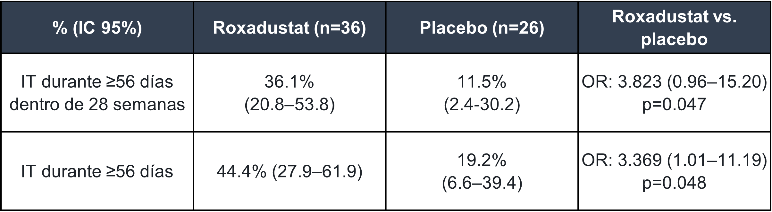Select the "44.4% (27.9–61.9)" cell
772x212 pixels.
pos(289,171)
